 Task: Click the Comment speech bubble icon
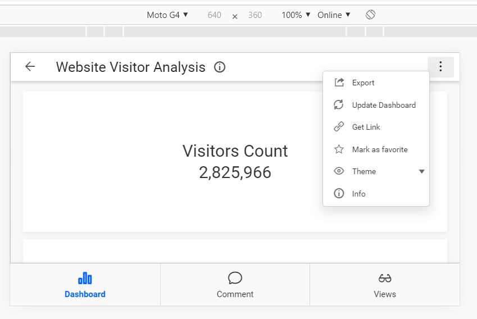click(x=235, y=278)
